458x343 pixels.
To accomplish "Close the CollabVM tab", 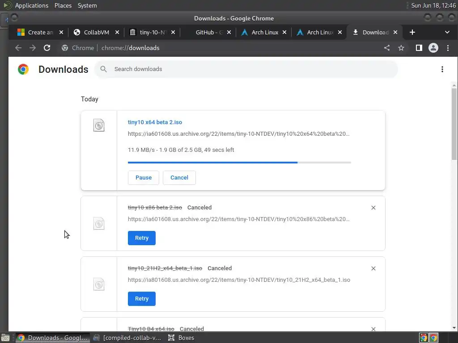I will (x=117, y=32).
